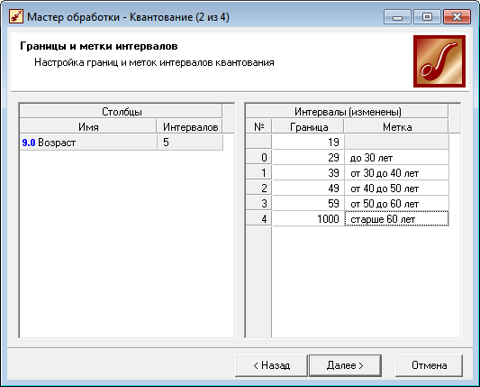Viewport: 480px width, 387px height.
Task: Click the intervals count cell 5
Action: [190, 143]
